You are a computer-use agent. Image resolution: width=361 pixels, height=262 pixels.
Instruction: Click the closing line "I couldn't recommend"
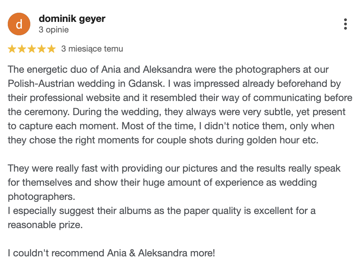click(x=56, y=253)
